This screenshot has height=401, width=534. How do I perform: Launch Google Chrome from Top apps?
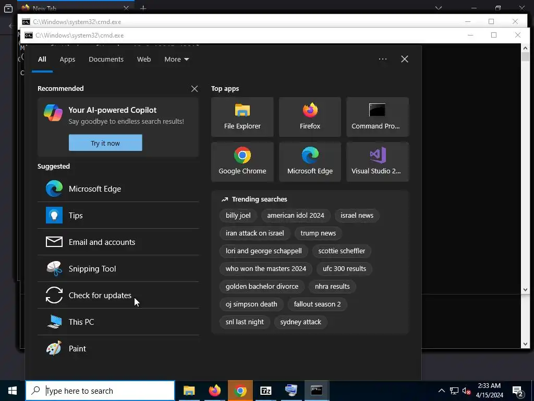(242, 162)
